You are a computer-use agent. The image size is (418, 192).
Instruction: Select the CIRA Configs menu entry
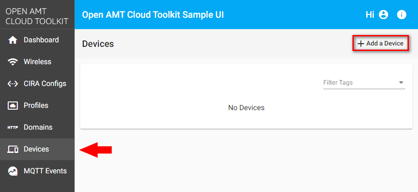[45, 84]
